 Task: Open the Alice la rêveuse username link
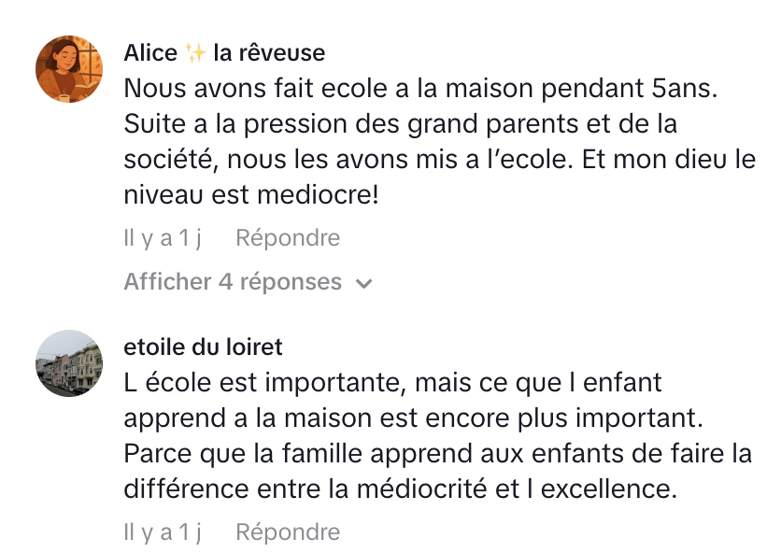tap(224, 53)
